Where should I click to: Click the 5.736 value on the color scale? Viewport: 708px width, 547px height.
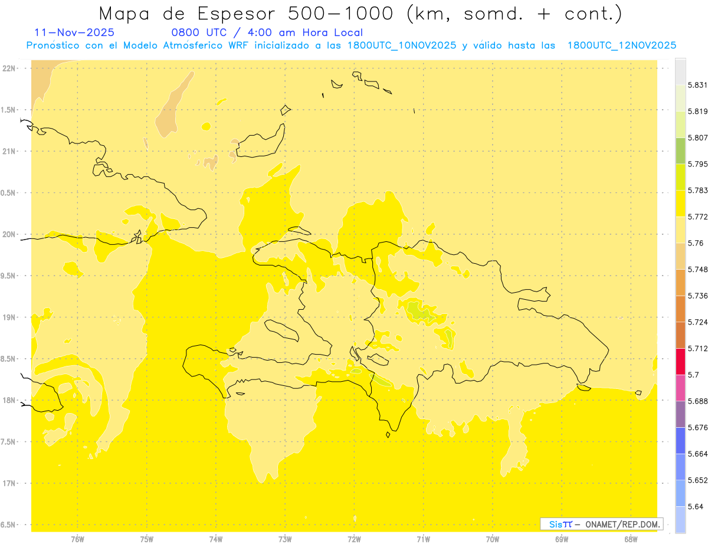[x=698, y=296]
